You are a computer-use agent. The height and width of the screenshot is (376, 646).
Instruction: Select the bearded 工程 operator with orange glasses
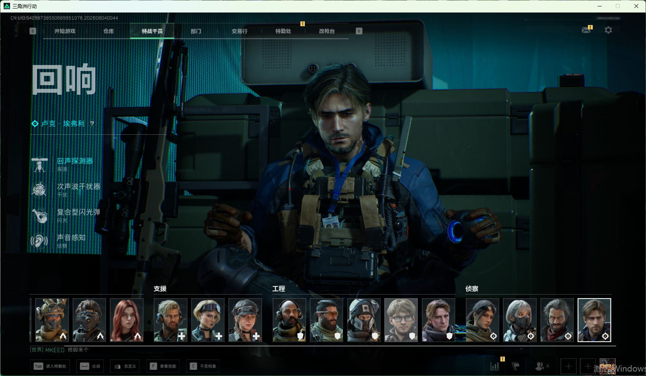[x=326, y=320]
